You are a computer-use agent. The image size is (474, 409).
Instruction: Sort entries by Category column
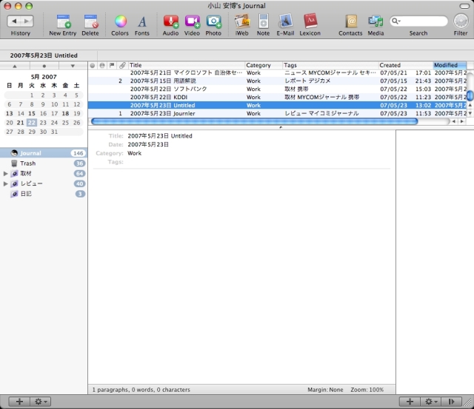[x=264, y=65]
